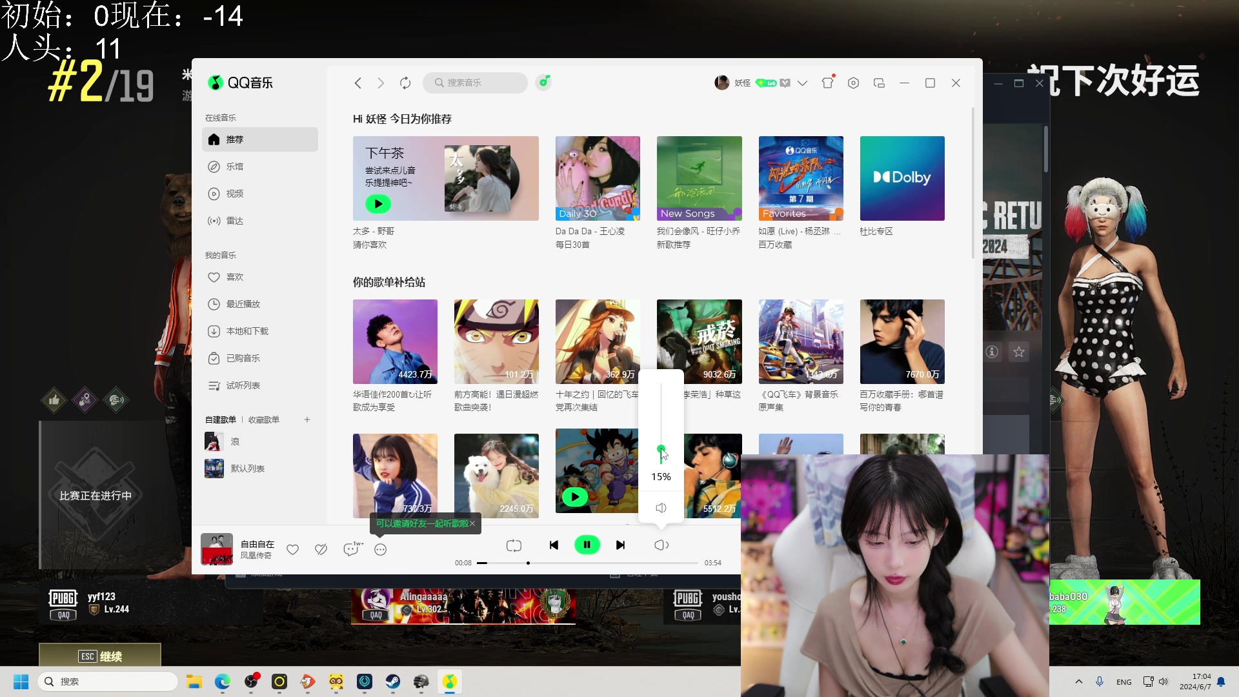Like the current song with heart icon
The height and width of the screenshot is (697, 1239).
coord(293,549)
